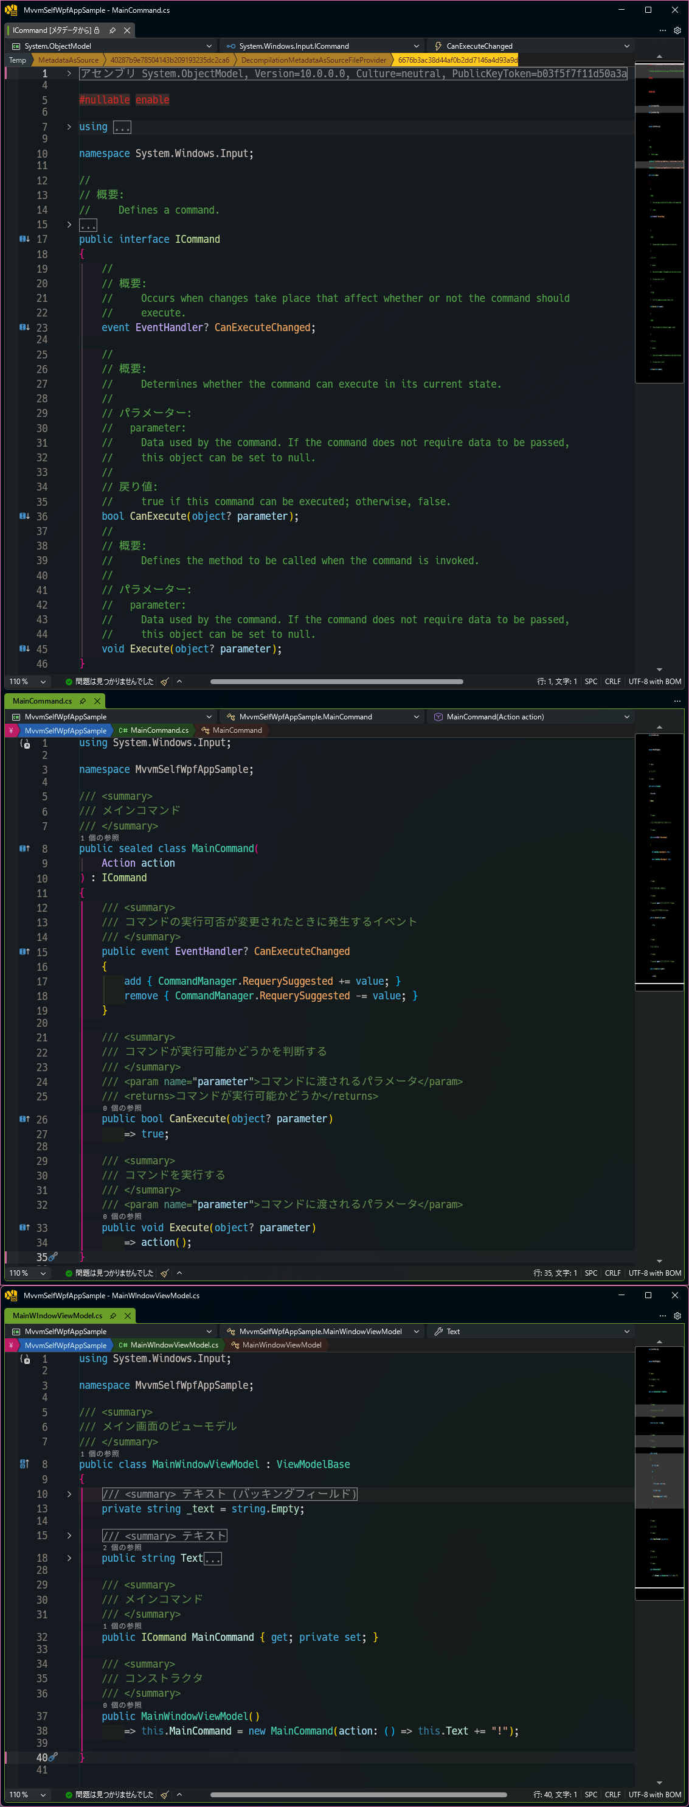Close the MainWindowViewModel.cs tab
689x1807 pixels.
click(128, 1315)
